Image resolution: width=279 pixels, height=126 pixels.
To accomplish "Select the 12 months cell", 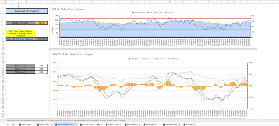I will (41, 39).
